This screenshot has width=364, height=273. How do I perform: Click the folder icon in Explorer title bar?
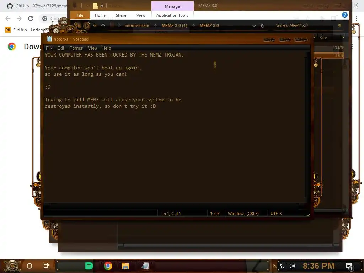tap(95, 6)
